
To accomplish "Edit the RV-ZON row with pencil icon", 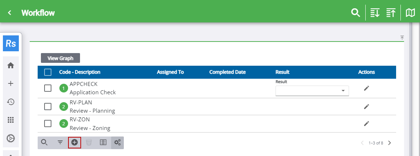I will pyautogui.click(x=366, y=123).
